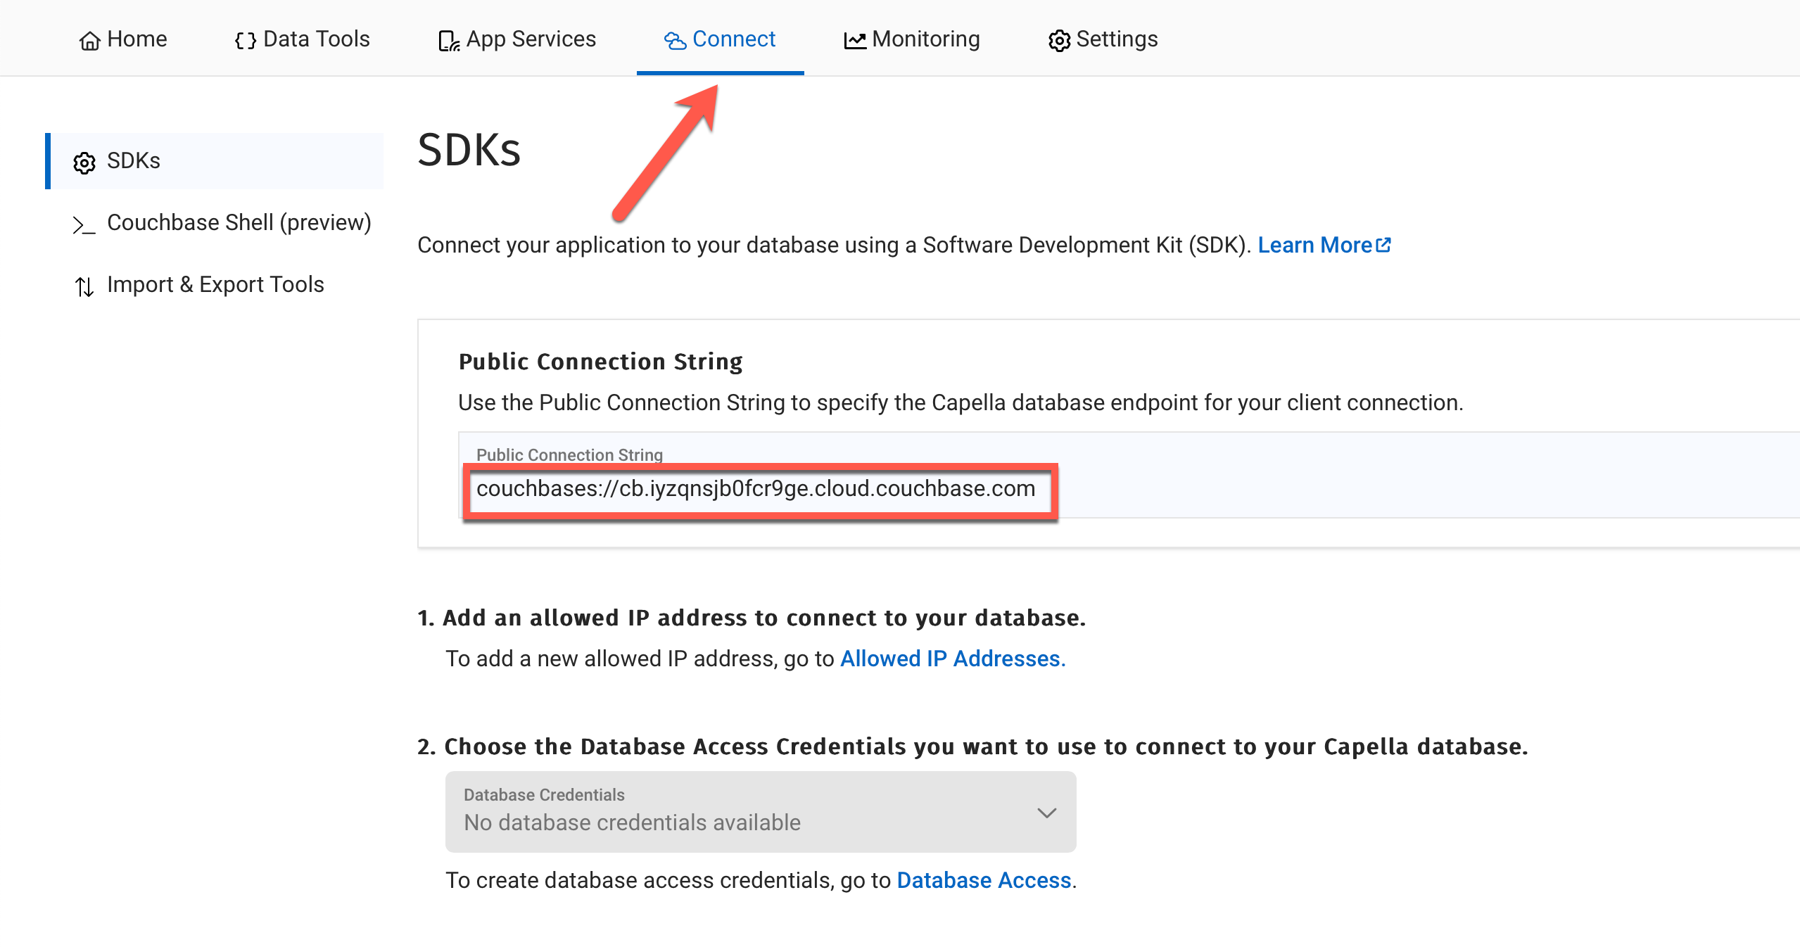This screenshot has height=947, width=1800.
Task: Click the Couchbase Shell prompt icon
Action: point(84,224)
